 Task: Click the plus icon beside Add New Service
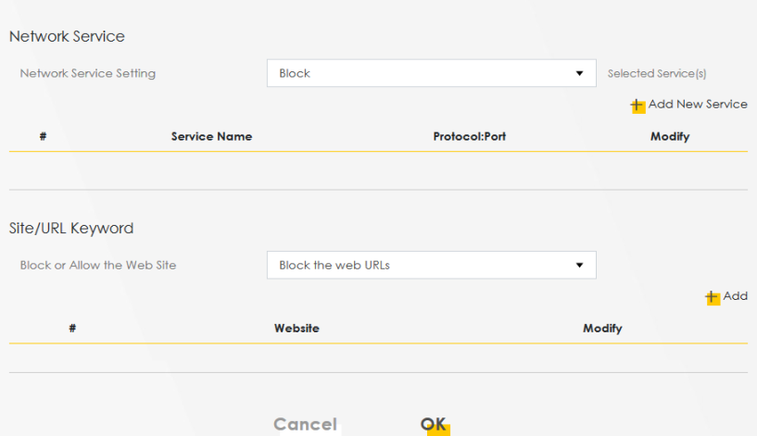tap(637, 106)
